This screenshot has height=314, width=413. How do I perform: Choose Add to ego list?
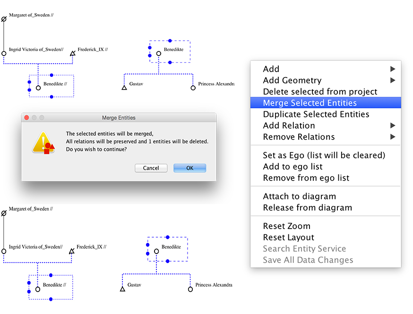tap(326, 166)
